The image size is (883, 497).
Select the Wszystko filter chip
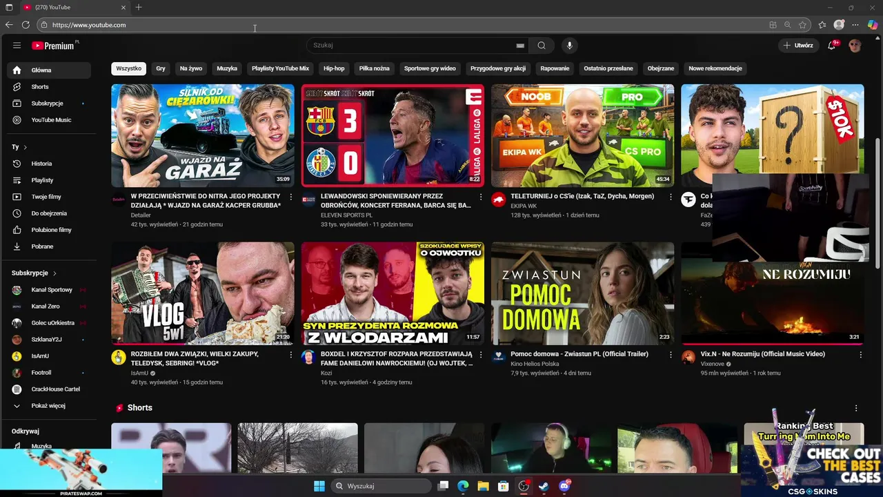point(128,68)
